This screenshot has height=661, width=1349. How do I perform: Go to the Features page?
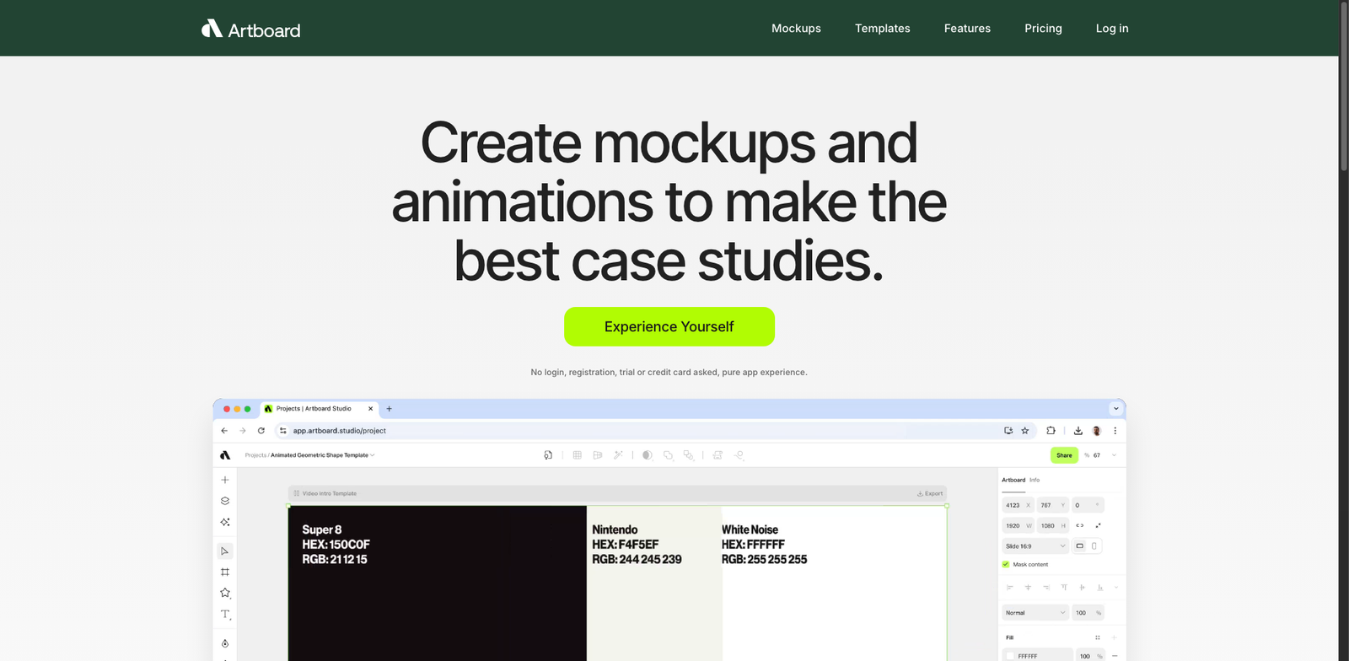(967, 28)
